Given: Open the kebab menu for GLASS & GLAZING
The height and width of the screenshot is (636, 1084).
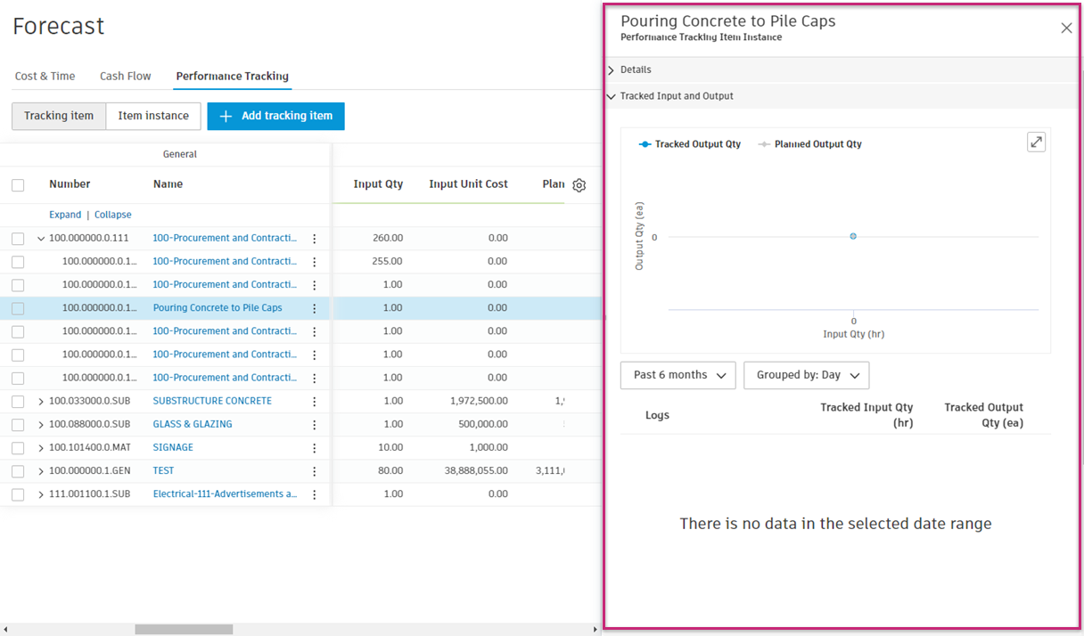Looking at the screenshot, I should pos(314,424).
